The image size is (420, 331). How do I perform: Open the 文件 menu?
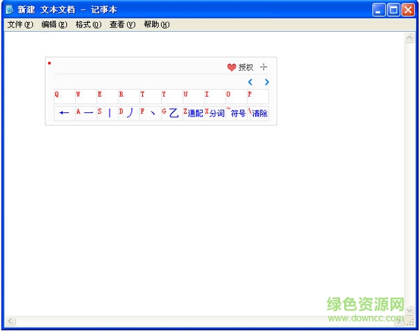point(20,25)
